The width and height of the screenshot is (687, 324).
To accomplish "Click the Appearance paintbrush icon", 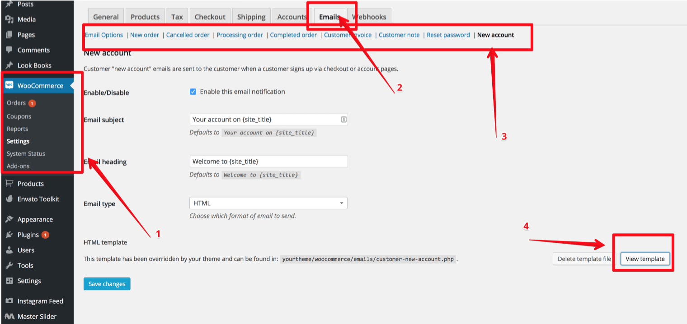I will click(9, 219).
